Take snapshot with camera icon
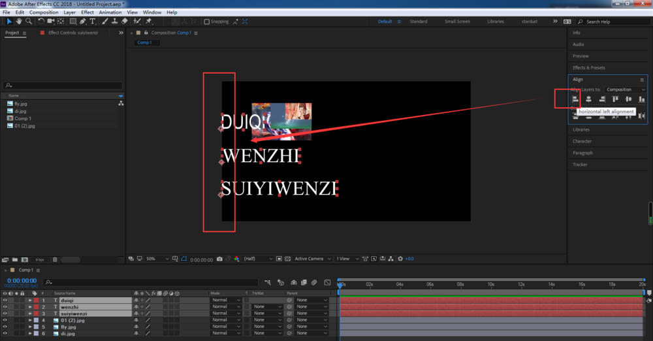Viewport: 653px width, 341px height. (x=219, y=259)
